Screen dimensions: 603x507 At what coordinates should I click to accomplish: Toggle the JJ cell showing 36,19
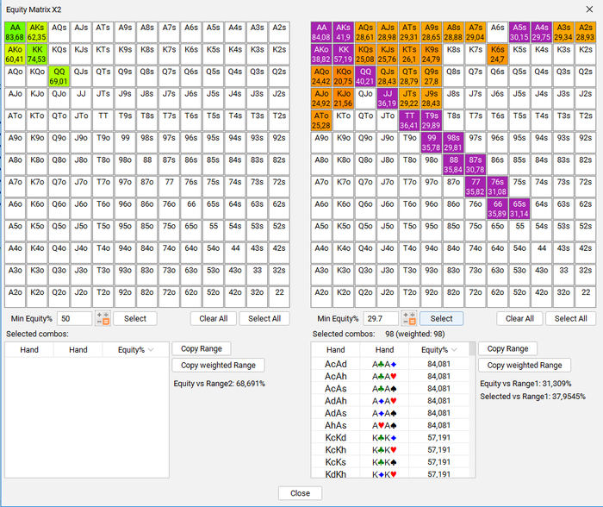(388, 98)
